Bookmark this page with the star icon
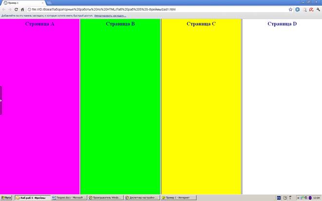Viewport: 322px width, 201px height. click(290, 9)
